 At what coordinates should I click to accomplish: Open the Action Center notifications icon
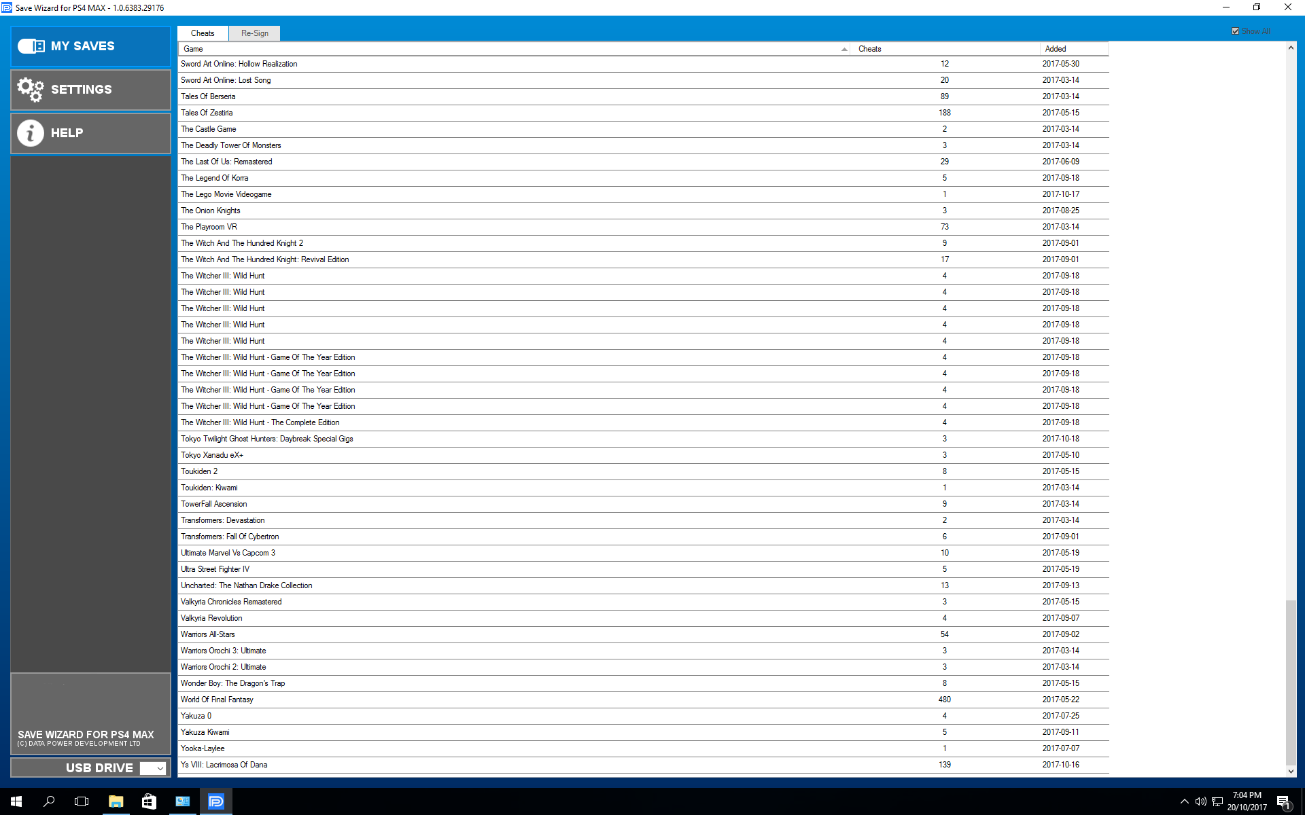[x=1283, y=801]
